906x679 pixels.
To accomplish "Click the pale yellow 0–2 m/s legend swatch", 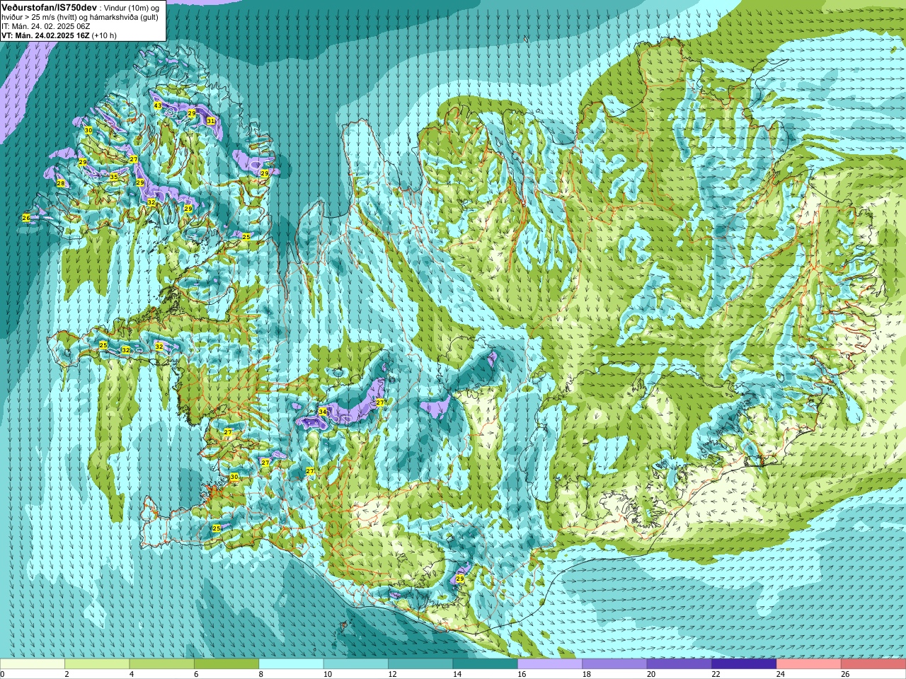I will coord(33,664).
